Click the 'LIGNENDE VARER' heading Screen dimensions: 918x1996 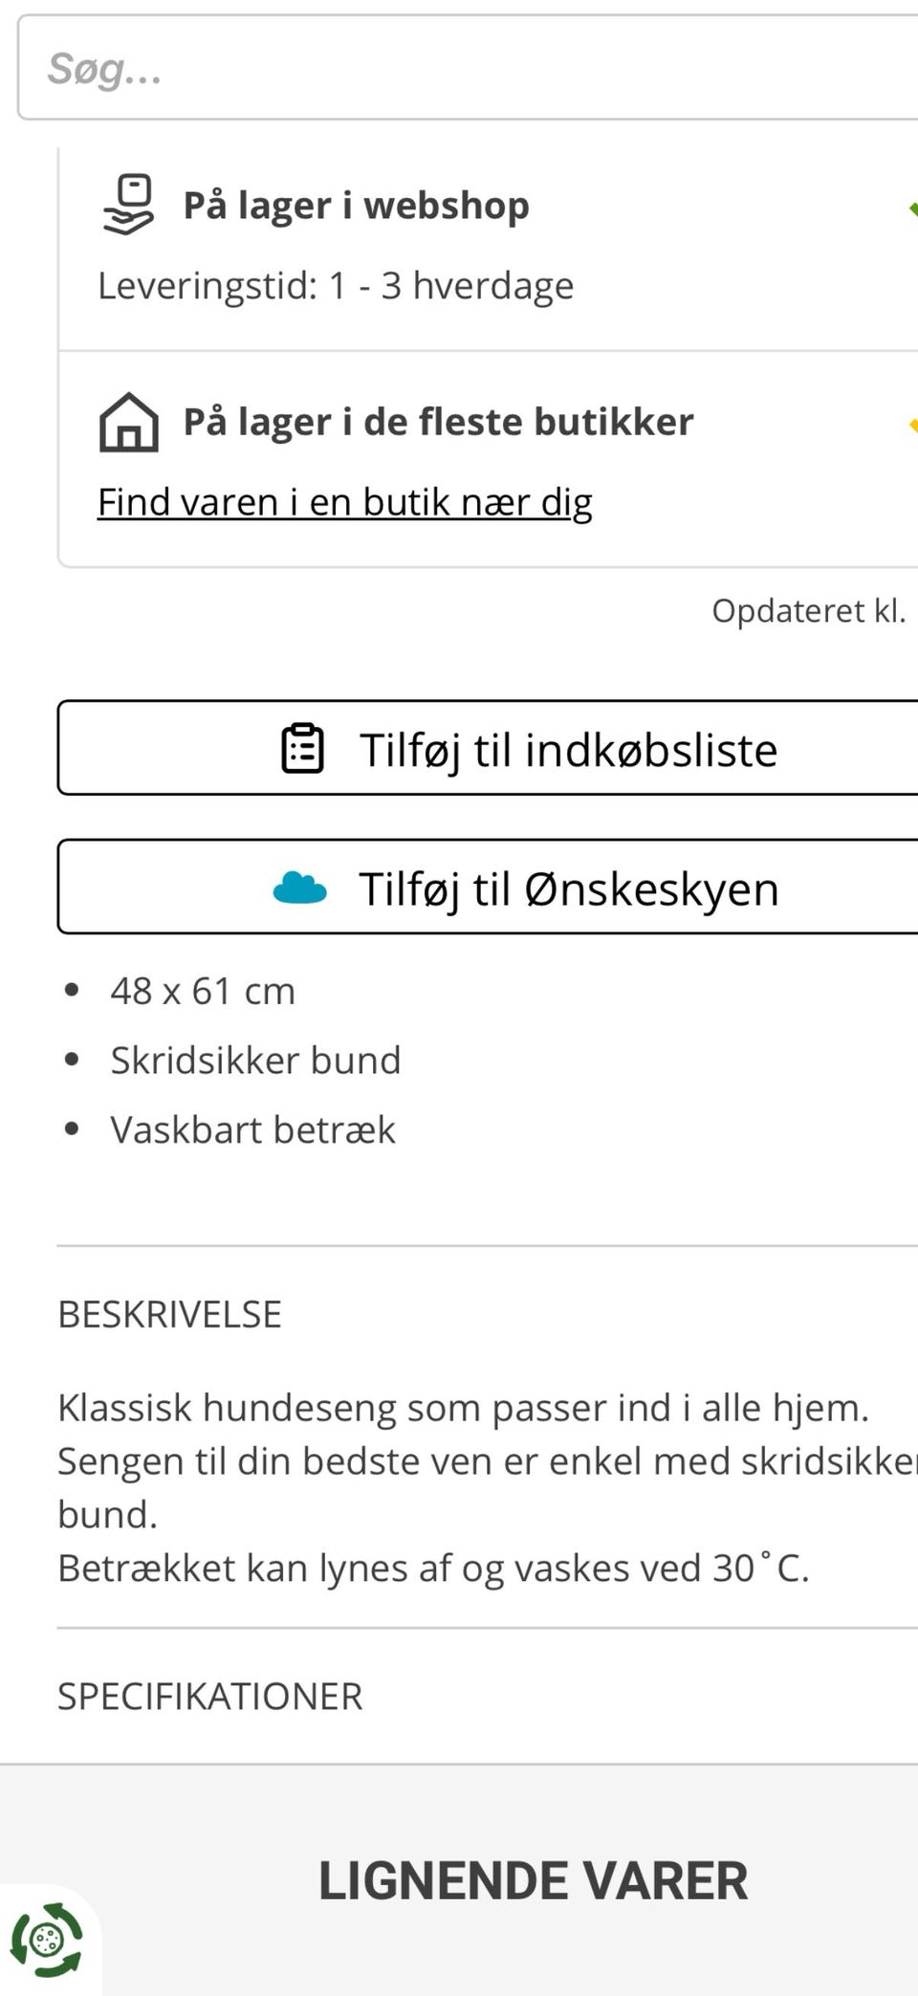coord(533,1881)
